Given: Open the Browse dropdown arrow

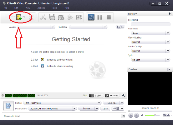Looking at the screenshot, I should 97,109.
